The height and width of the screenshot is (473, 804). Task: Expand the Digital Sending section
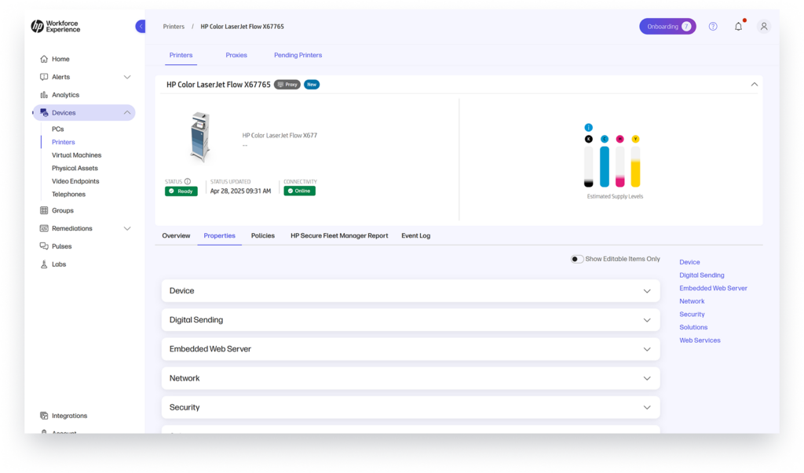coord(410,320)
